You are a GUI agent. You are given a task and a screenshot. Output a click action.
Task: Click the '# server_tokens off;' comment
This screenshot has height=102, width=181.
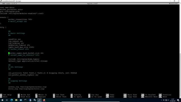(x=19, y=49)
